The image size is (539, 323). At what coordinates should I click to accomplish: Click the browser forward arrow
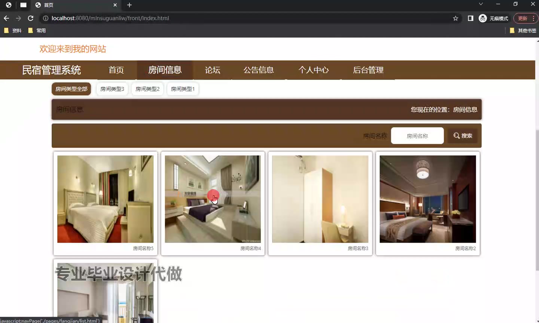coord(18,18)
